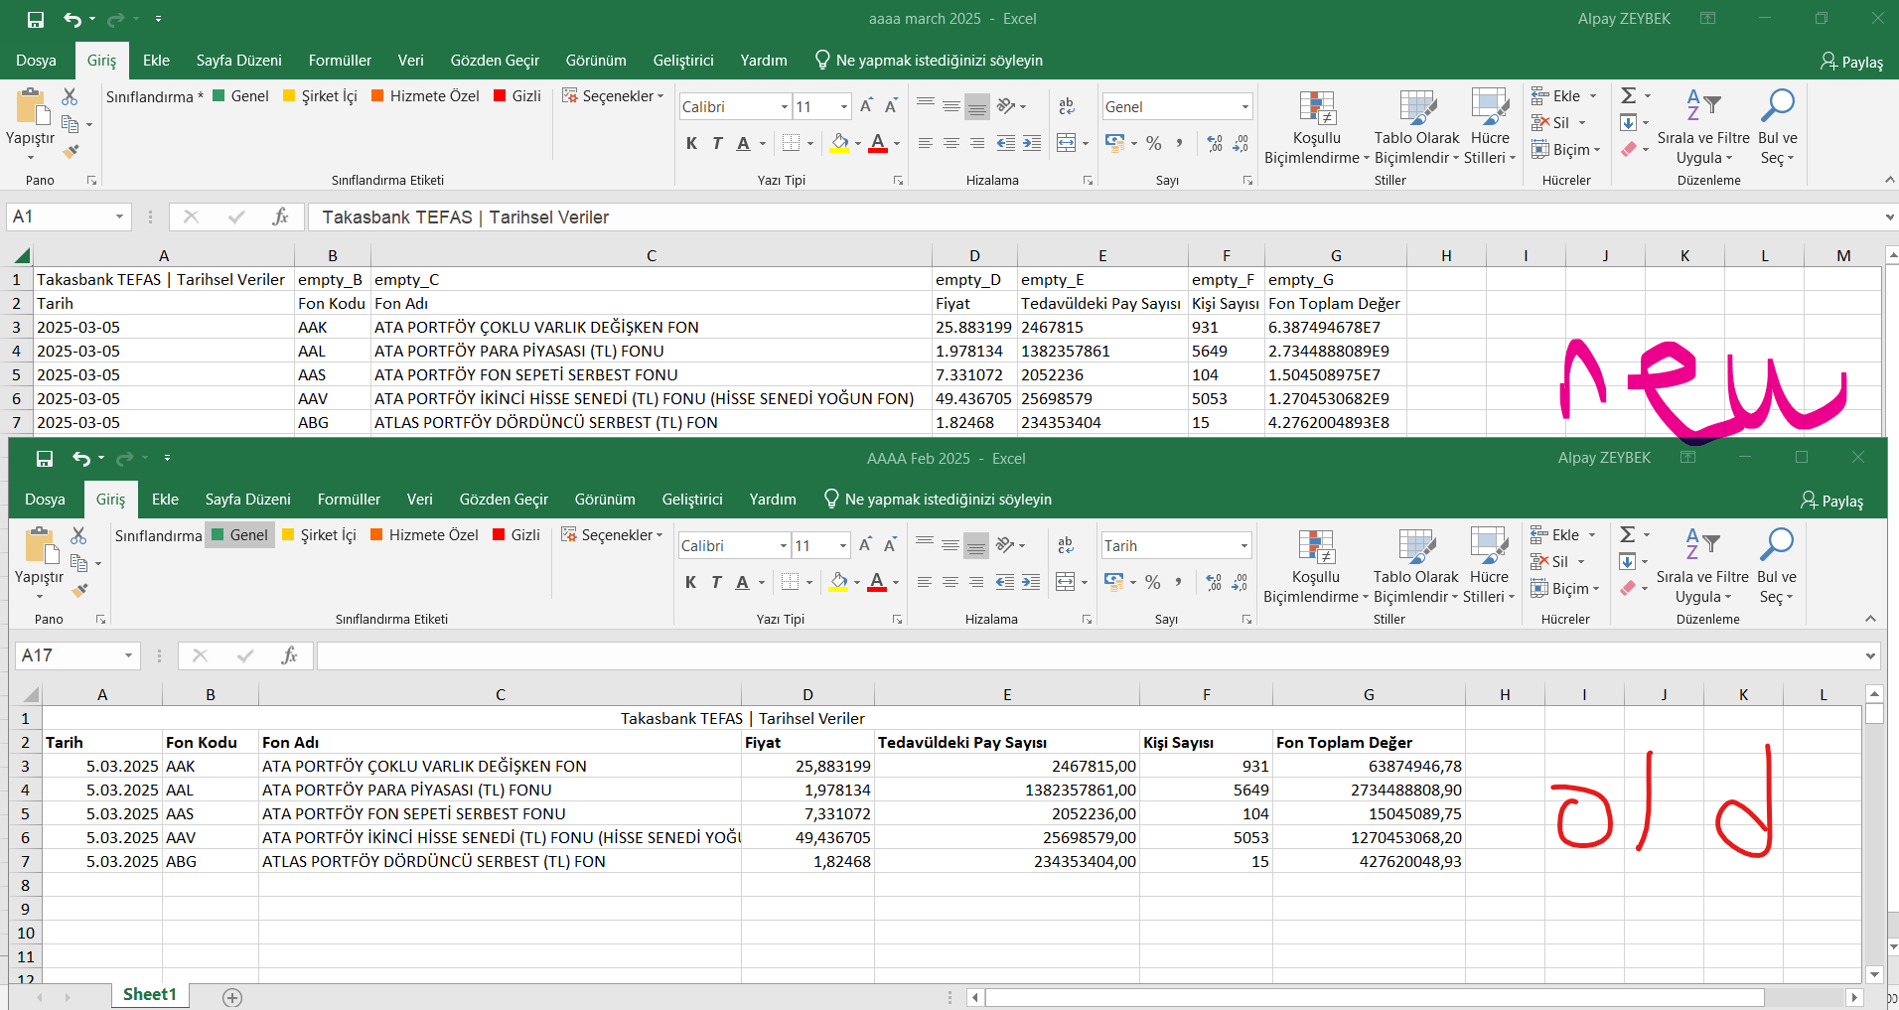
Task: Click Save icon in march 2025 window
Action: pyautogui.click(x=36, y=19)
